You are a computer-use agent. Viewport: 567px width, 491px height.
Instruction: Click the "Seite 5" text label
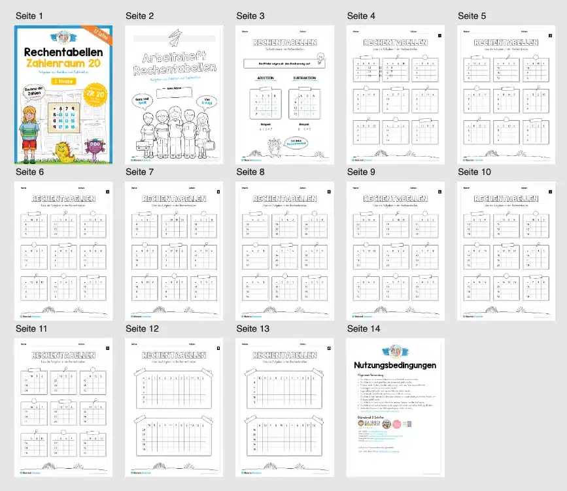[x=472, y=16]
